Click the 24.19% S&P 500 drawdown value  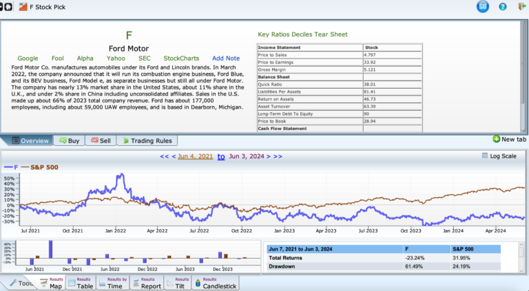(x=461, y=266)
